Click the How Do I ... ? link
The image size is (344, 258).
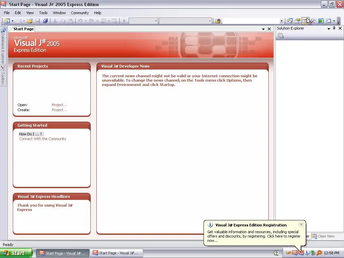pyautogui.click(x=31, y=134)
